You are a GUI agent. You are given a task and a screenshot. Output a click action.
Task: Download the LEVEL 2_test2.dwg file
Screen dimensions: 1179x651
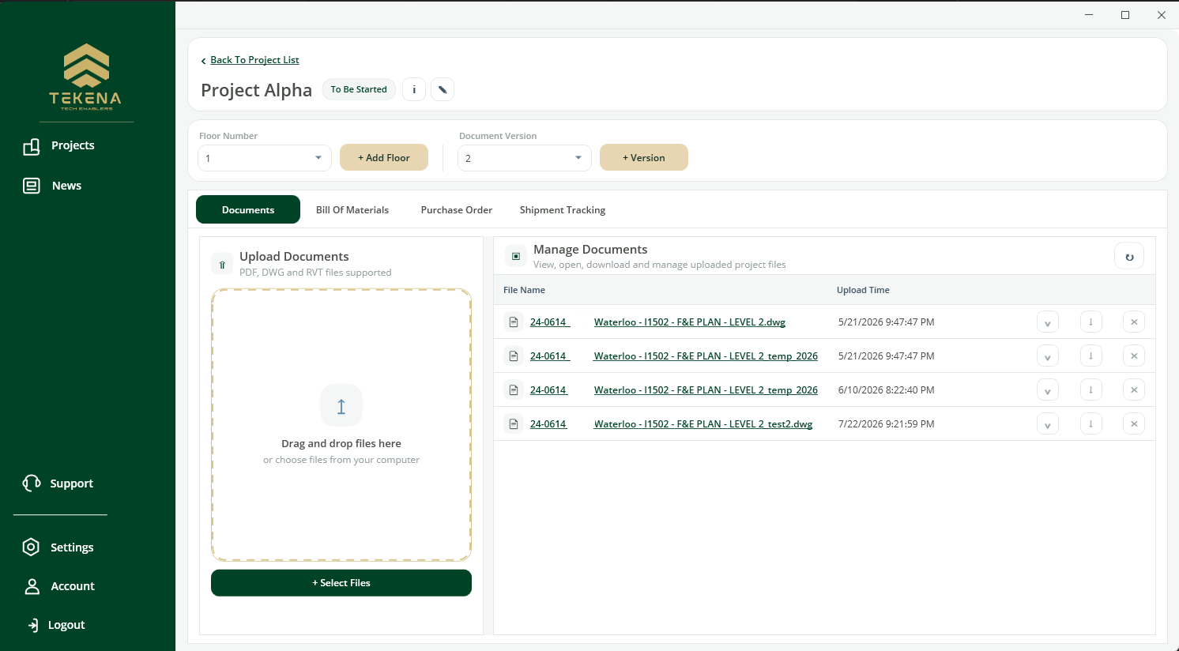tap(1090, 424)
